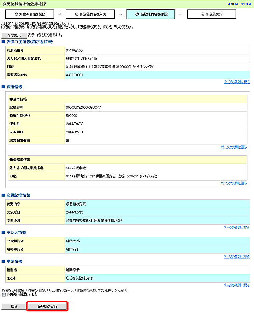Select step ① 対象の債権を選択
The height and width of the screenshot is (313, 254).
[x=30, y=14]
